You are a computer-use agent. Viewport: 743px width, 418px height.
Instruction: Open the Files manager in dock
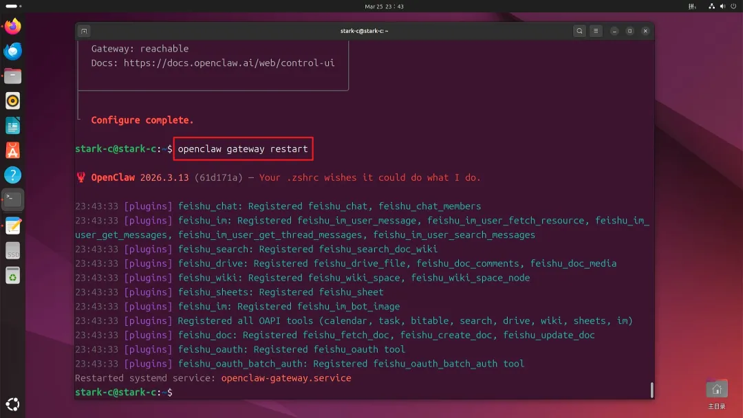point(13,76)
